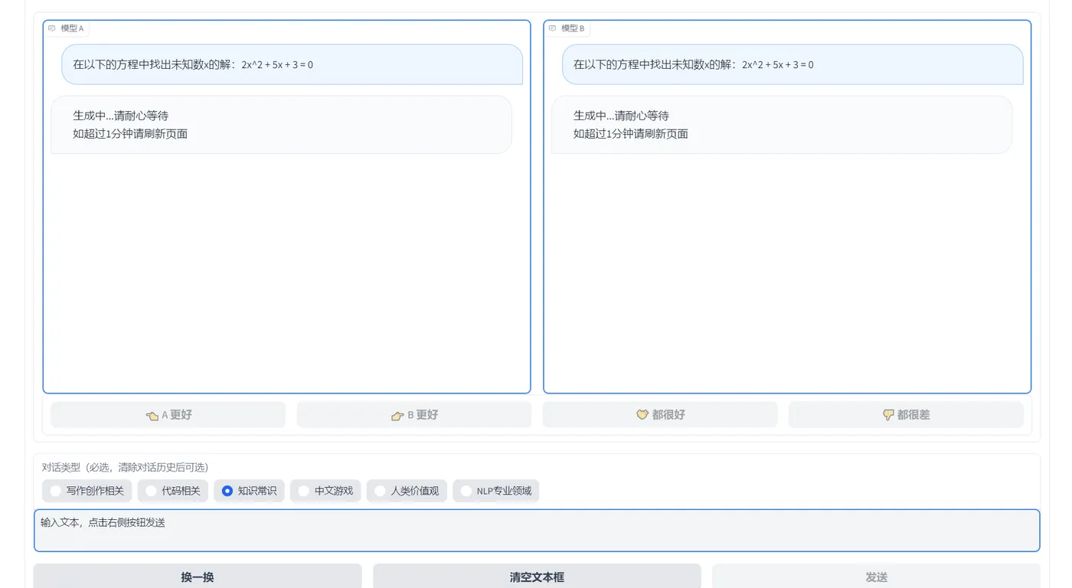The height and width of the screenshot is (588, 1072).
Task: Choose the 都很差 rating button
Action: click(x=906, y=415)
